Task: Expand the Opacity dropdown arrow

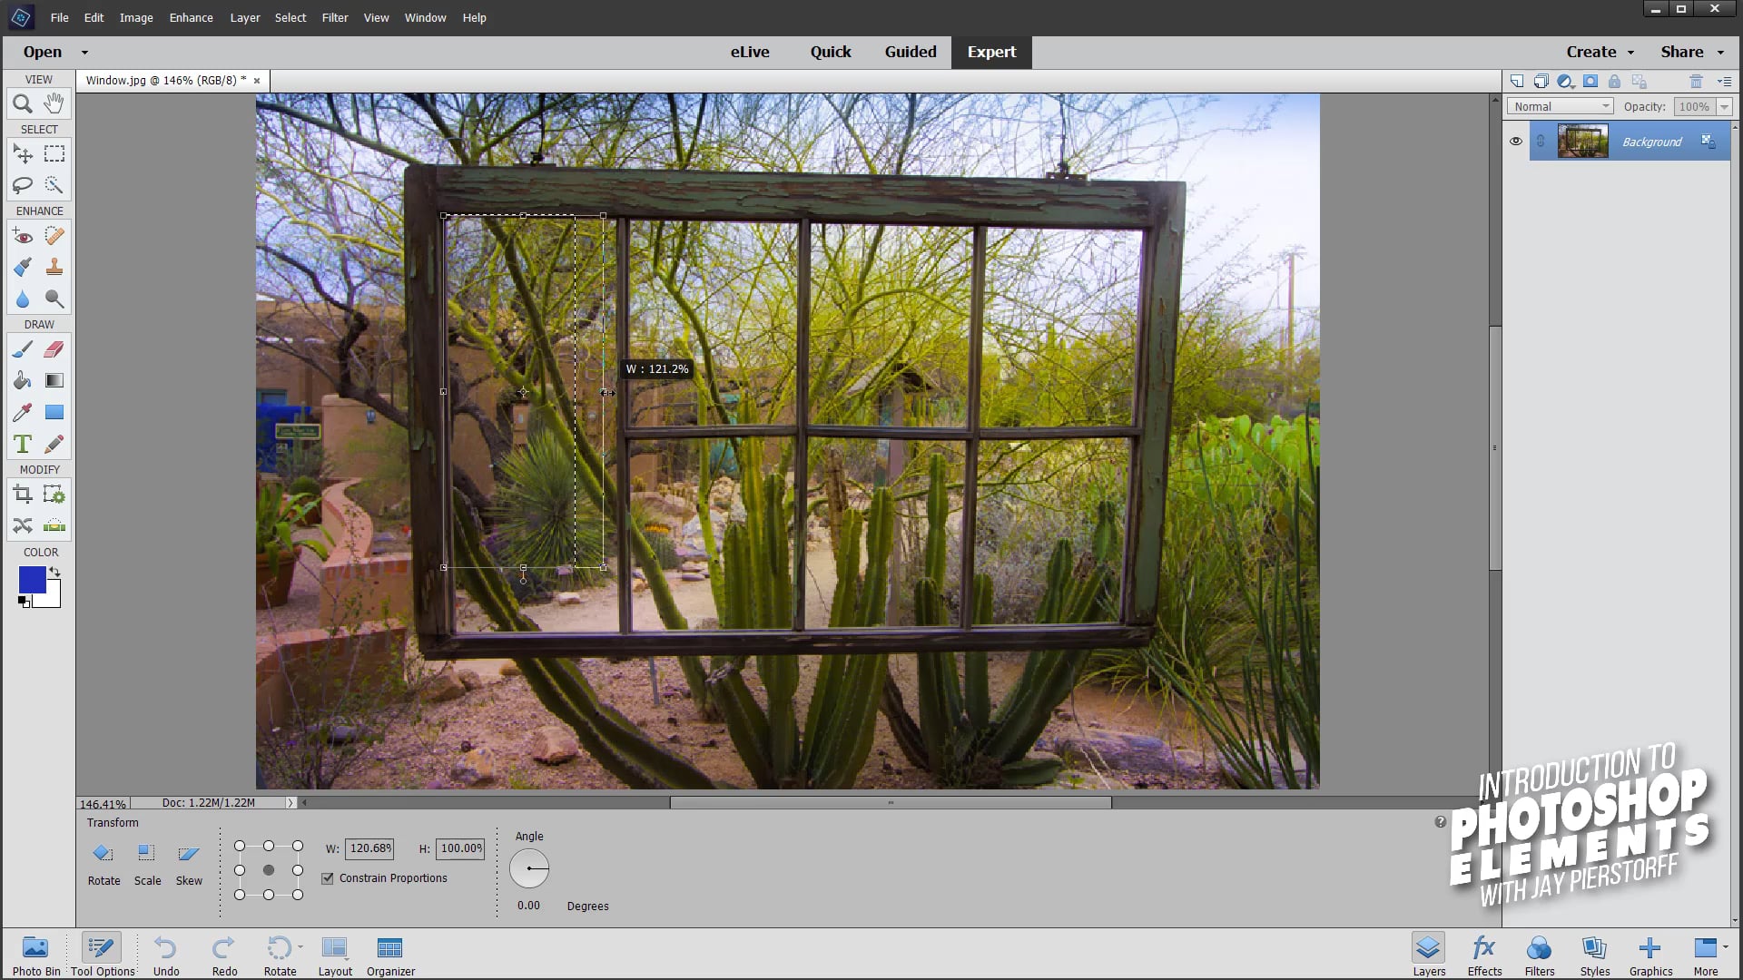Action: coord(1724,106)
